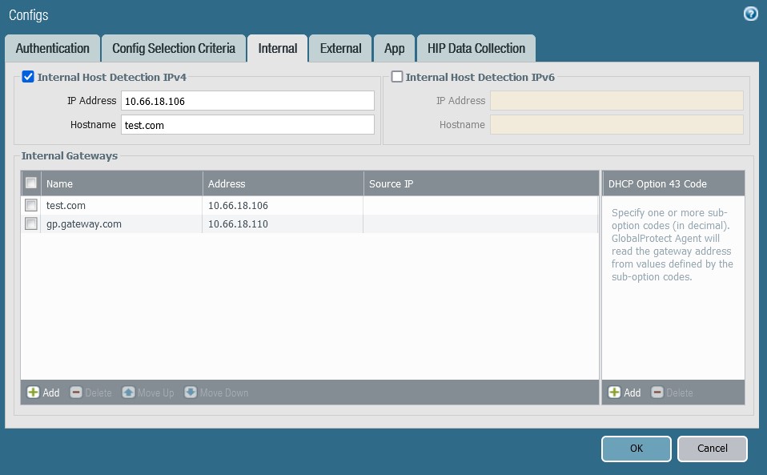The height and width of the screenshot is (475, 767).
Task: Click the Cancel button
Action: pos(712,449)
